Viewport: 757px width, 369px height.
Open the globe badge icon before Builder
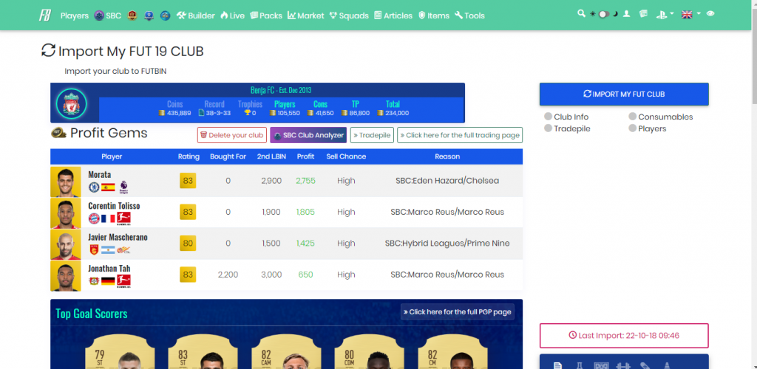[x=165, y=15]
